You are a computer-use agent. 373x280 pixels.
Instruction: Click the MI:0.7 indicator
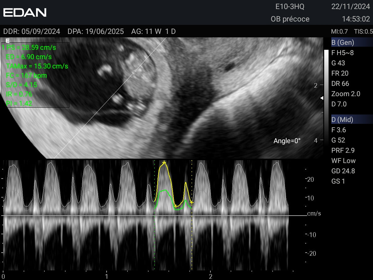[339, 31]
